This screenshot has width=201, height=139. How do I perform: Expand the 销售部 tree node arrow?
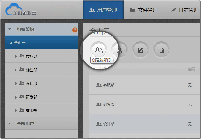(16, 70)
